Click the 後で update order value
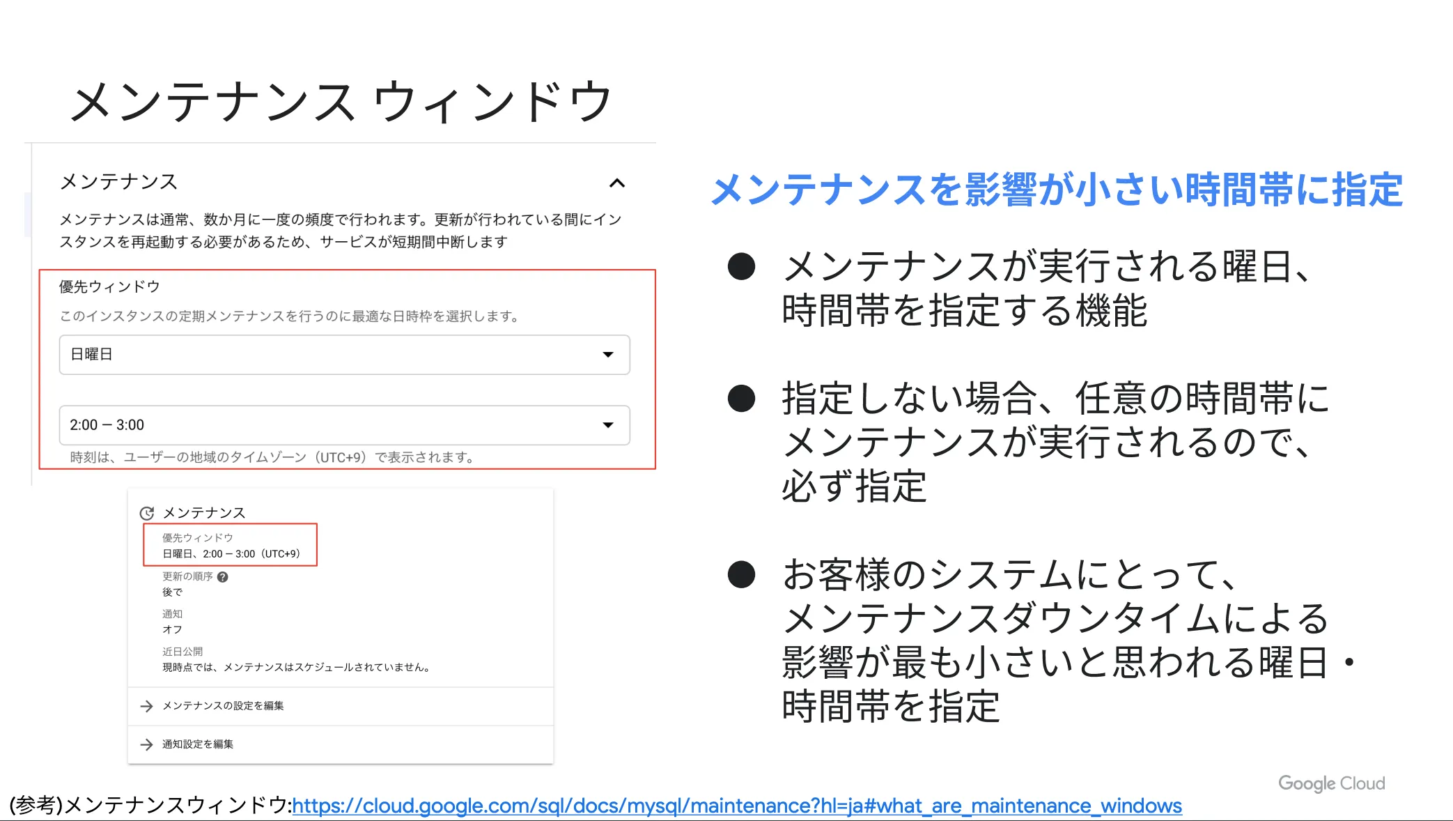 point(172,592)
